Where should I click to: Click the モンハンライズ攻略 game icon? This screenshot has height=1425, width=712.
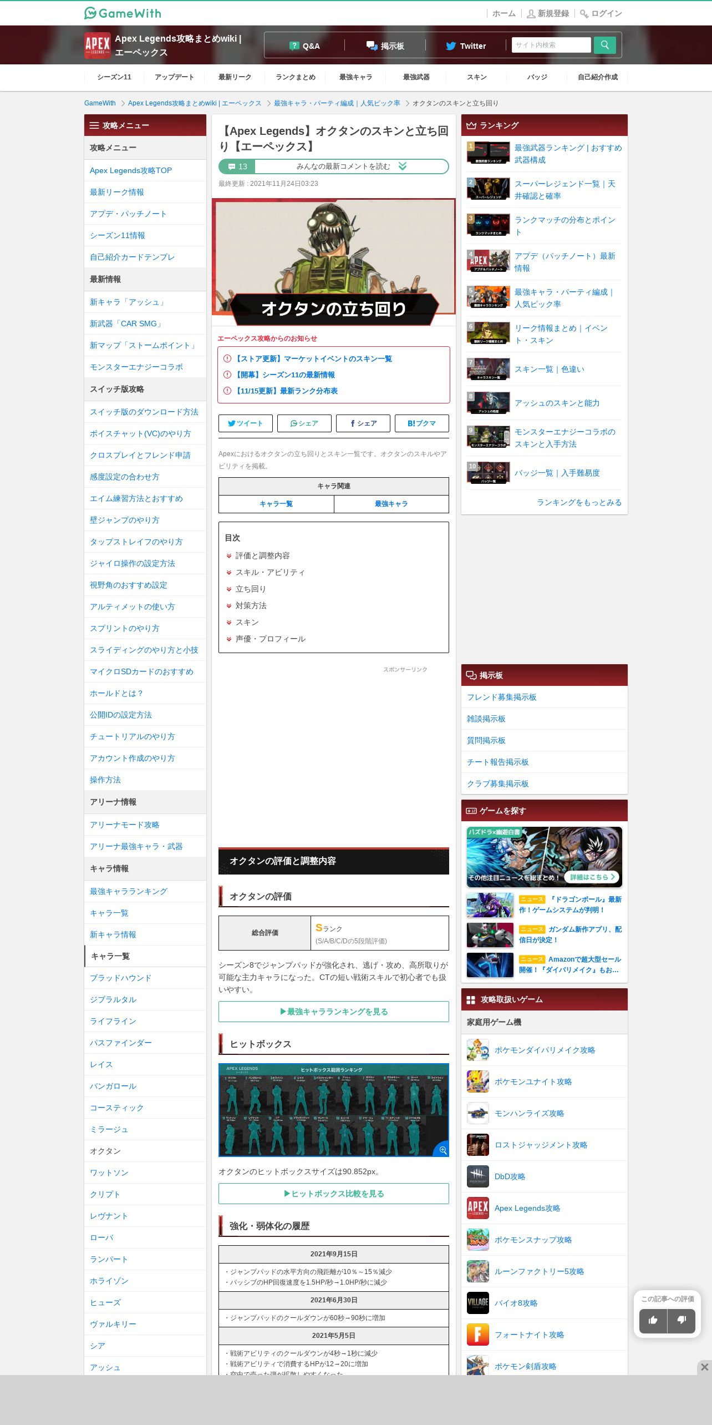[478, 1113]
